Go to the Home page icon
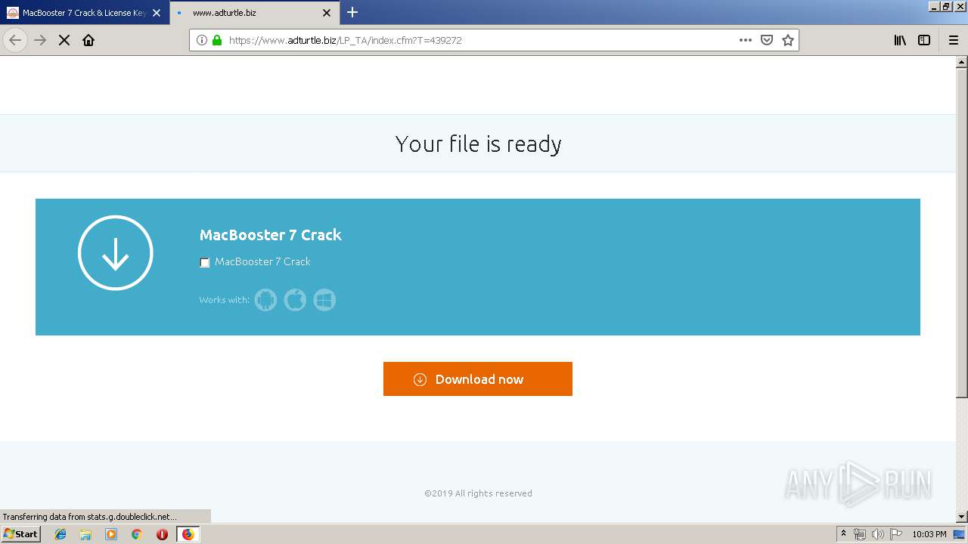968x544 pixels. (88, 40)
